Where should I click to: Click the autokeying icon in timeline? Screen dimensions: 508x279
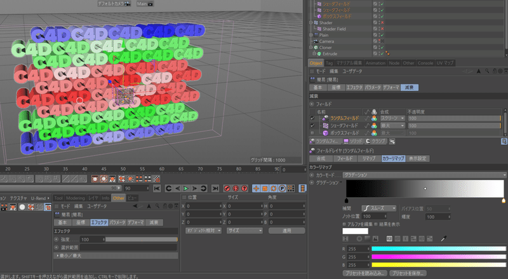pyautogui.click(x=236, y=188)
